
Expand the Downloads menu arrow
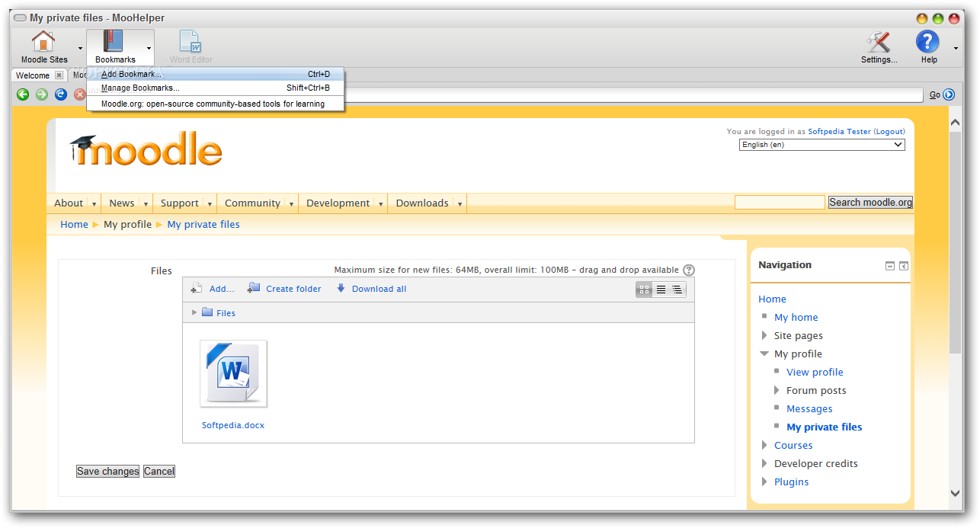460,204
